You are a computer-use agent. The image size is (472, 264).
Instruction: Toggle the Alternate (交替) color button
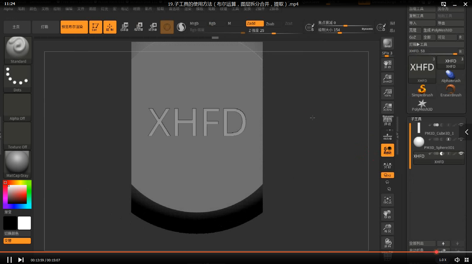(x=17, y=241)
